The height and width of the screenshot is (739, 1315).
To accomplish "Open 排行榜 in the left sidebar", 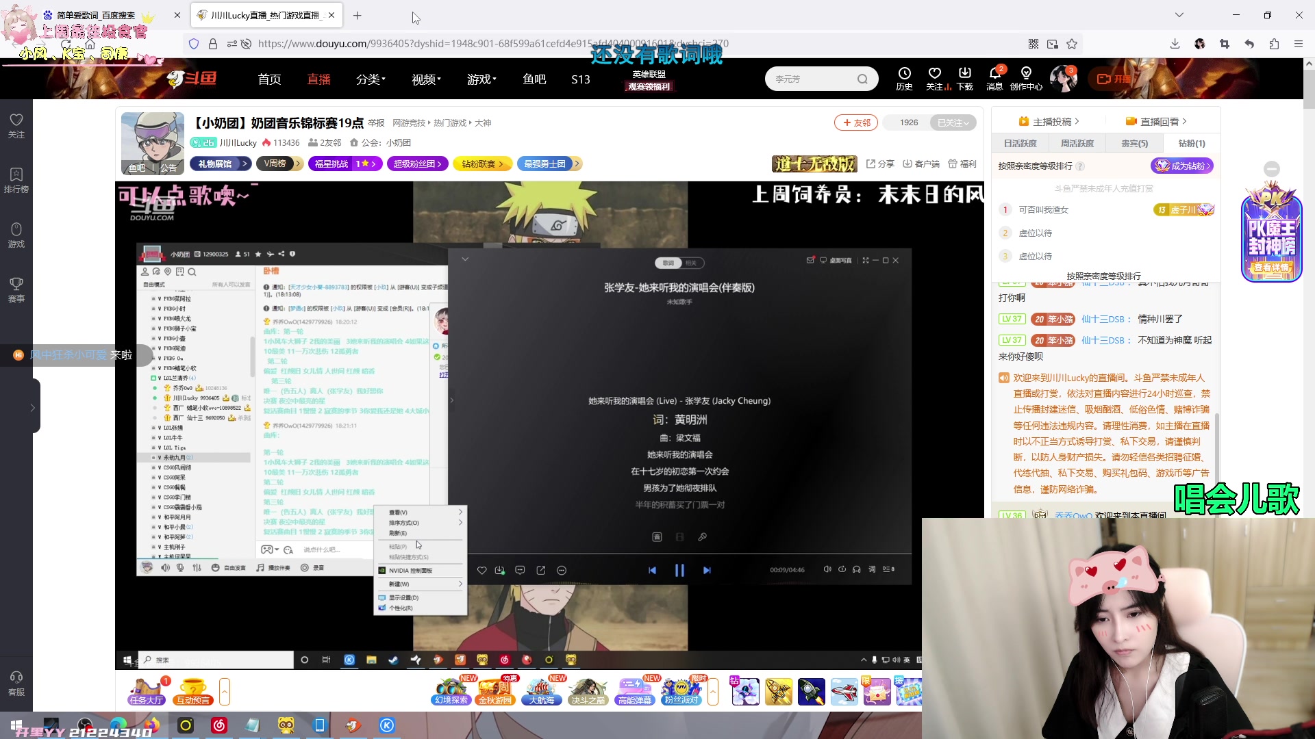I will pos(16,181).
